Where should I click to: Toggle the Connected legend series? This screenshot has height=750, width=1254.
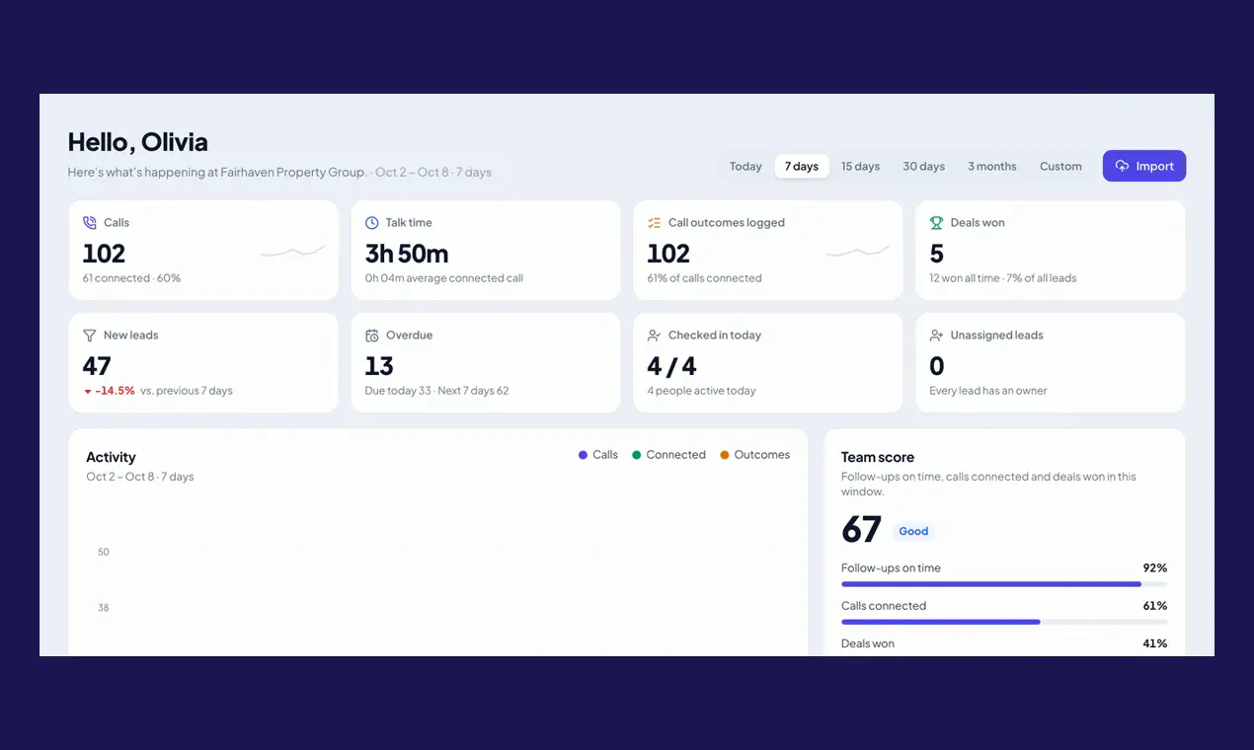tap(669, 455)
